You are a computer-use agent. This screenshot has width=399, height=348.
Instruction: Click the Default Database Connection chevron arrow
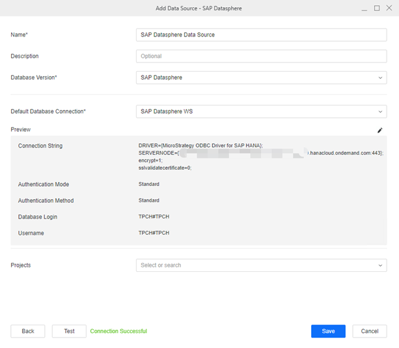click(x=380, y=112)
